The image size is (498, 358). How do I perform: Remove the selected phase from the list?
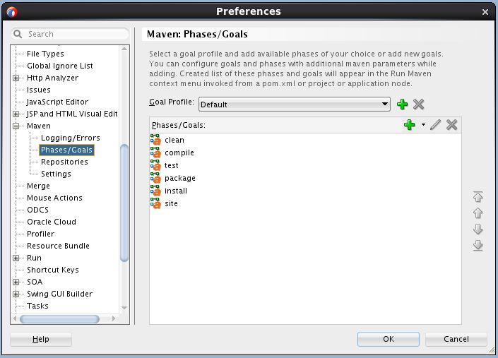click(x=452, y=125)
